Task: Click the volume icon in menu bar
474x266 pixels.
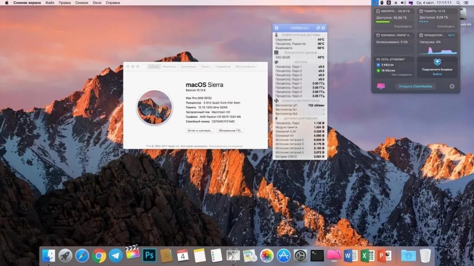Action: [x=403, y=3]
